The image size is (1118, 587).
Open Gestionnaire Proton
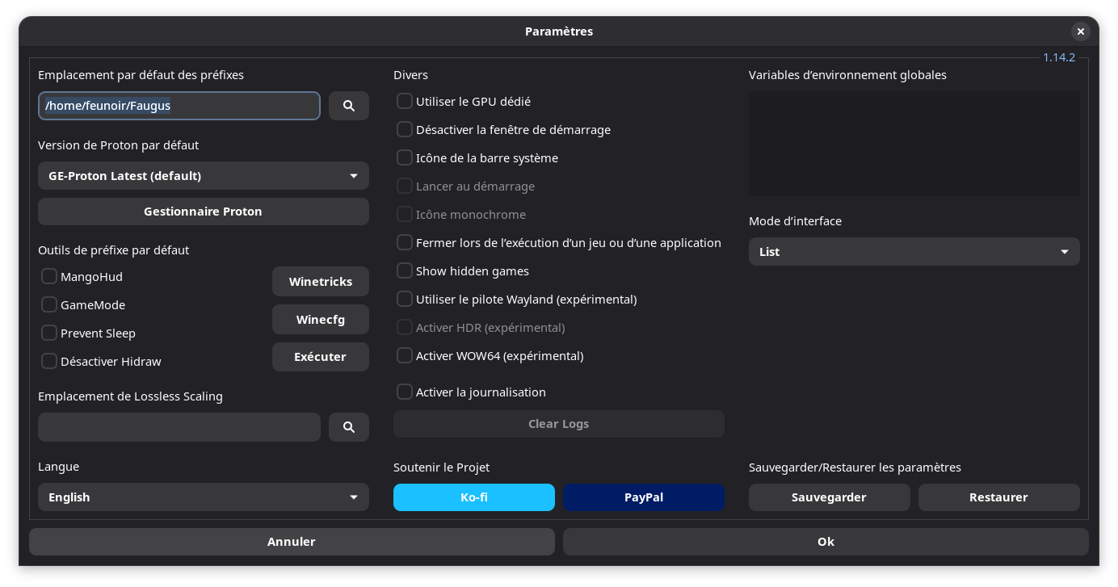203,212
